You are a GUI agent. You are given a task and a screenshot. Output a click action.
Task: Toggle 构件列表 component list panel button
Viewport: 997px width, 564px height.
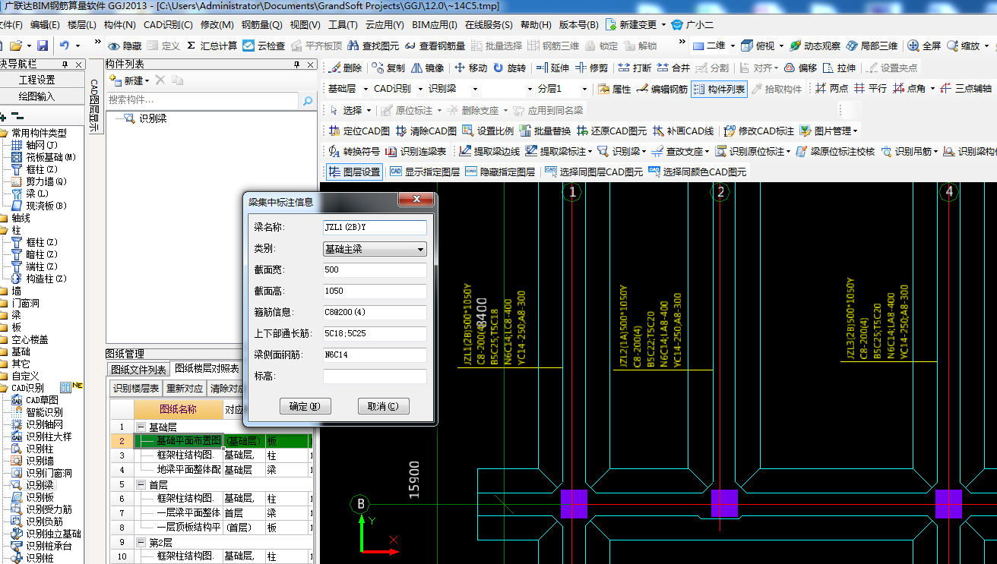(x=719, y=89)
